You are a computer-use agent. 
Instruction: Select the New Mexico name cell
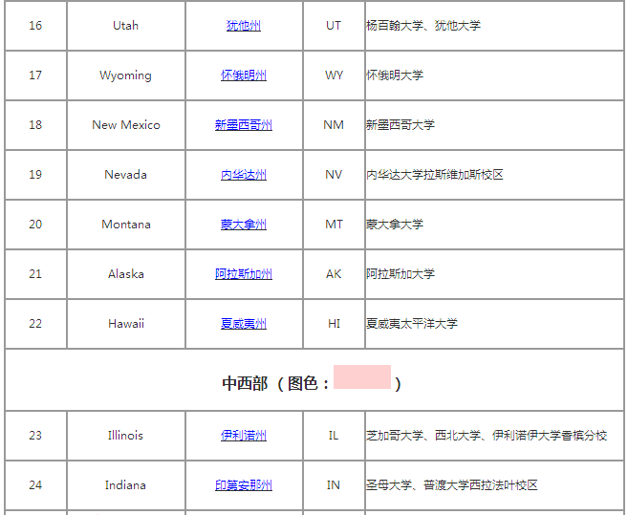[125, 125]
